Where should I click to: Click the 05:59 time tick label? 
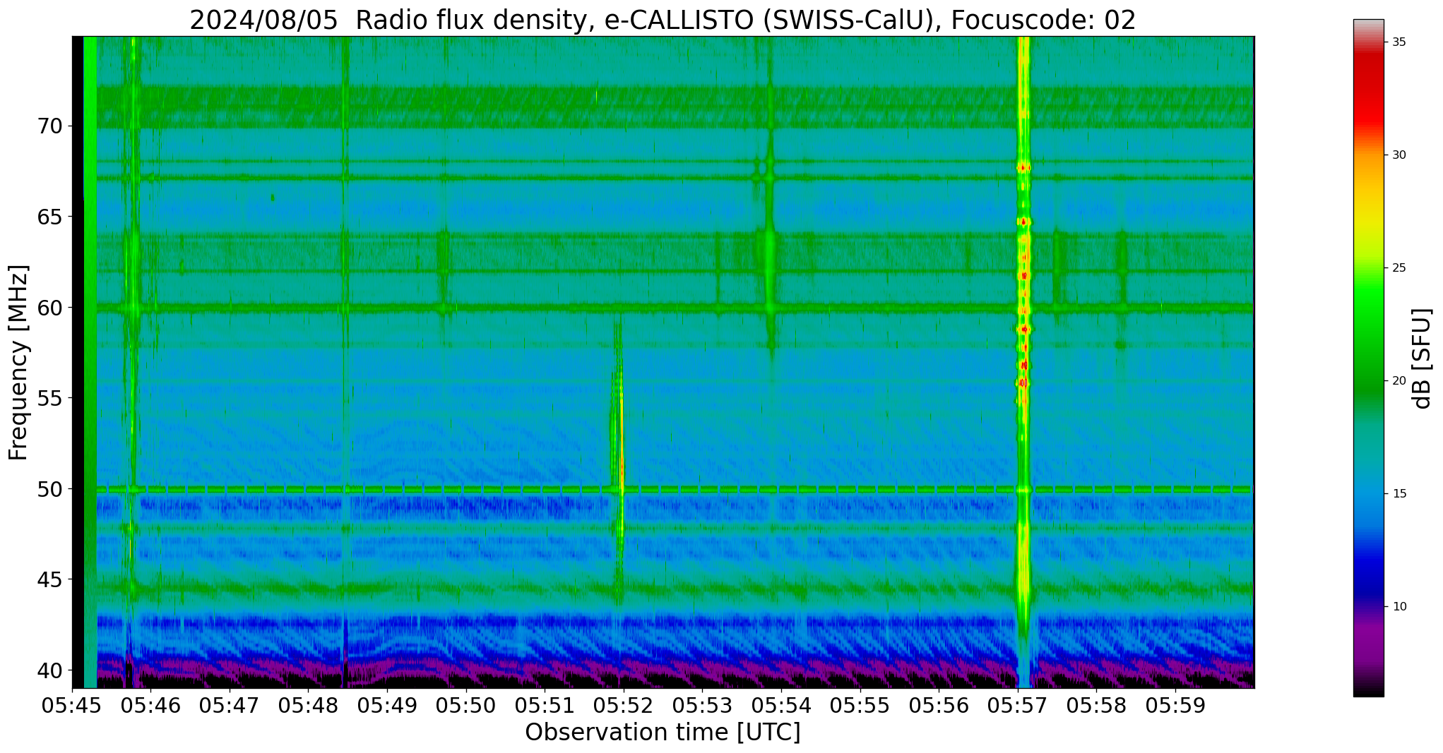tap(1175, 705)
